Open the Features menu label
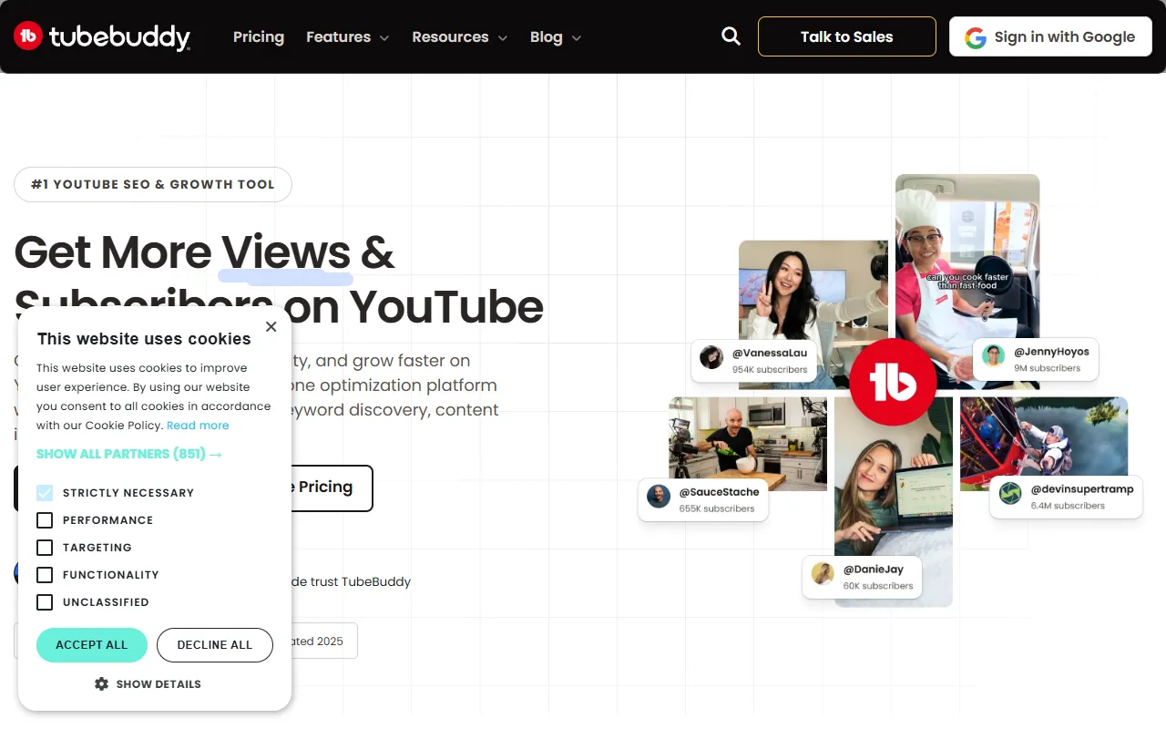1166x729 pixels. click(x=338, y=37)
